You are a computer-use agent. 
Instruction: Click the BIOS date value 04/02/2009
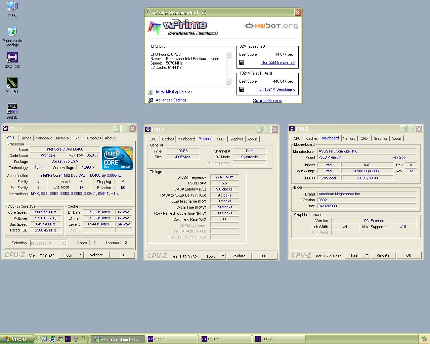click(x=367, y=206)
